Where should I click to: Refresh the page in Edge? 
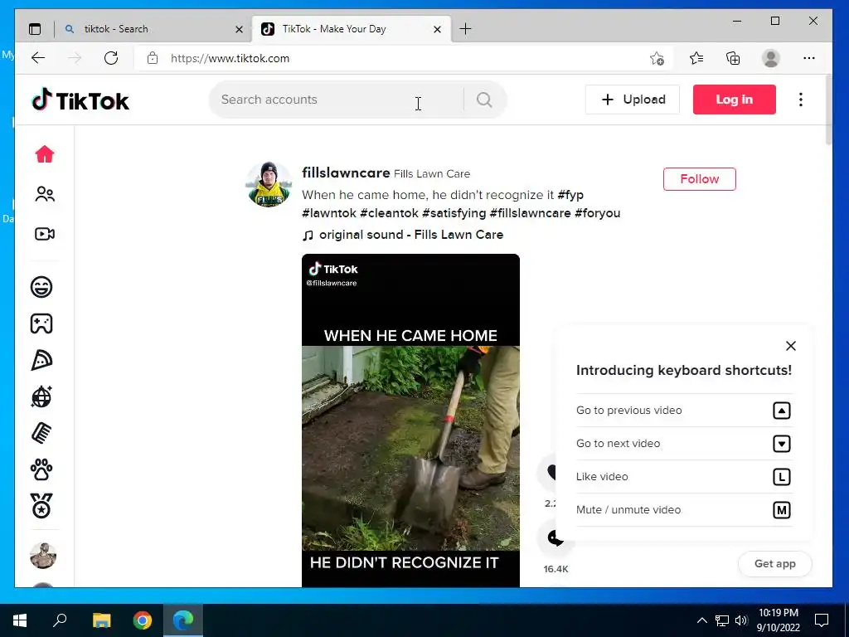pos(111,58)
